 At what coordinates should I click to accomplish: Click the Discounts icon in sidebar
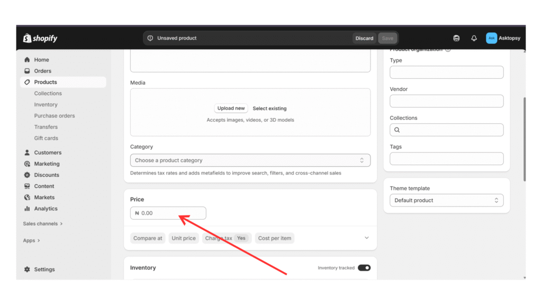[27, 175]
